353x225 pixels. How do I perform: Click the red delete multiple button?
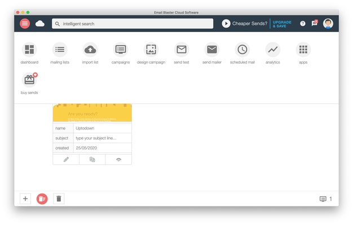click(42, 199)
